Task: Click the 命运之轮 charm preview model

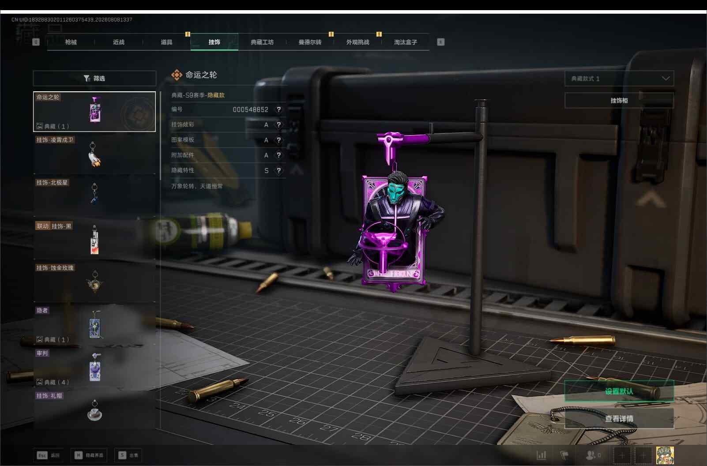Action: 396,212
